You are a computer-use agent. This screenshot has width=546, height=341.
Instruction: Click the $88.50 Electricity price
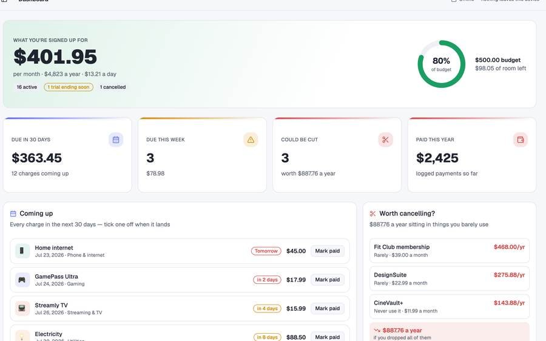coord(296,337)
